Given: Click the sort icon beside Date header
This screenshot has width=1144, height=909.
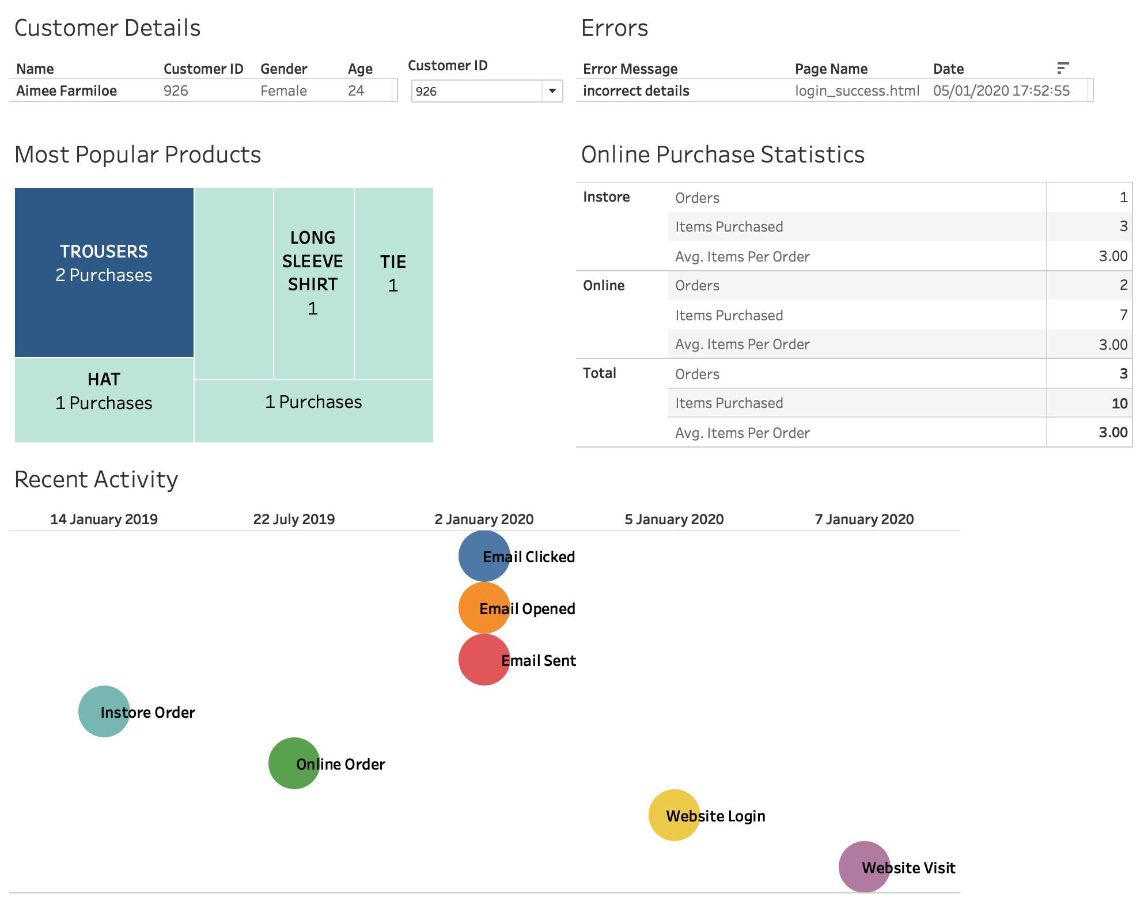Looking at the screenshot, I should pos(1063,68).
